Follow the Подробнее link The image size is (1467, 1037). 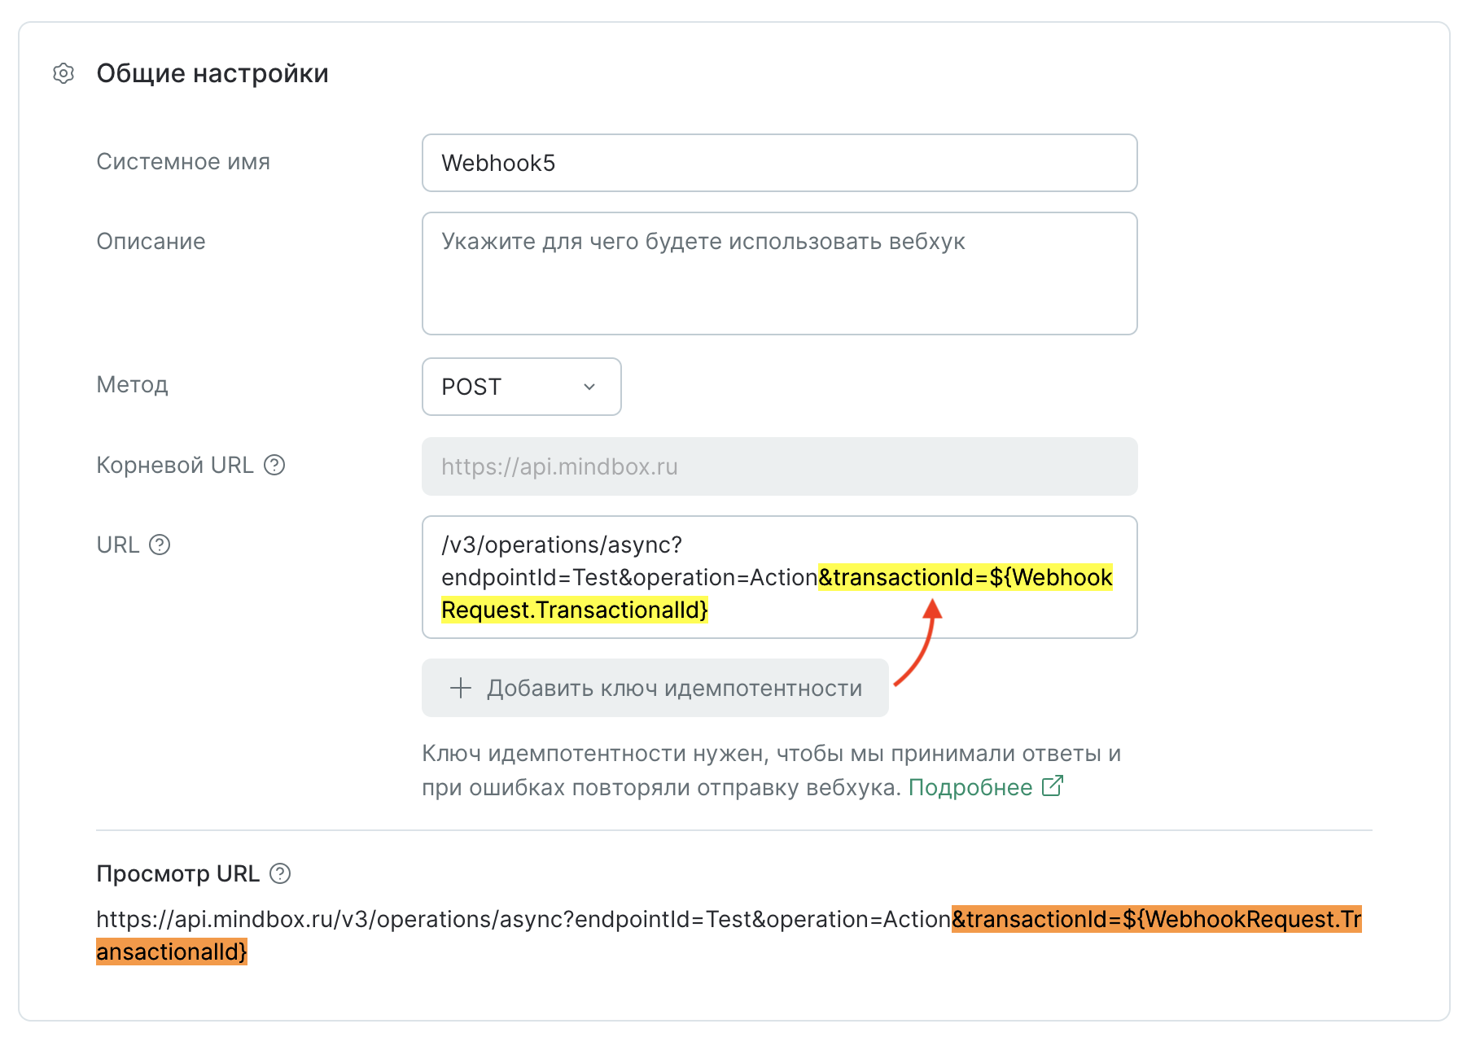(x=970, y=787)
